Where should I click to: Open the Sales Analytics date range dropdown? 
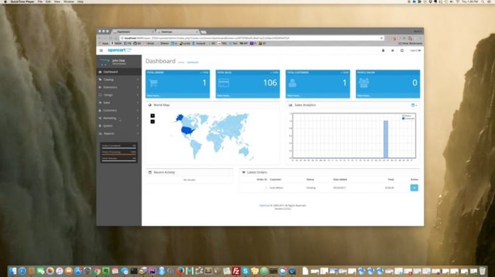pyautogui.click(x=414, y=105)
